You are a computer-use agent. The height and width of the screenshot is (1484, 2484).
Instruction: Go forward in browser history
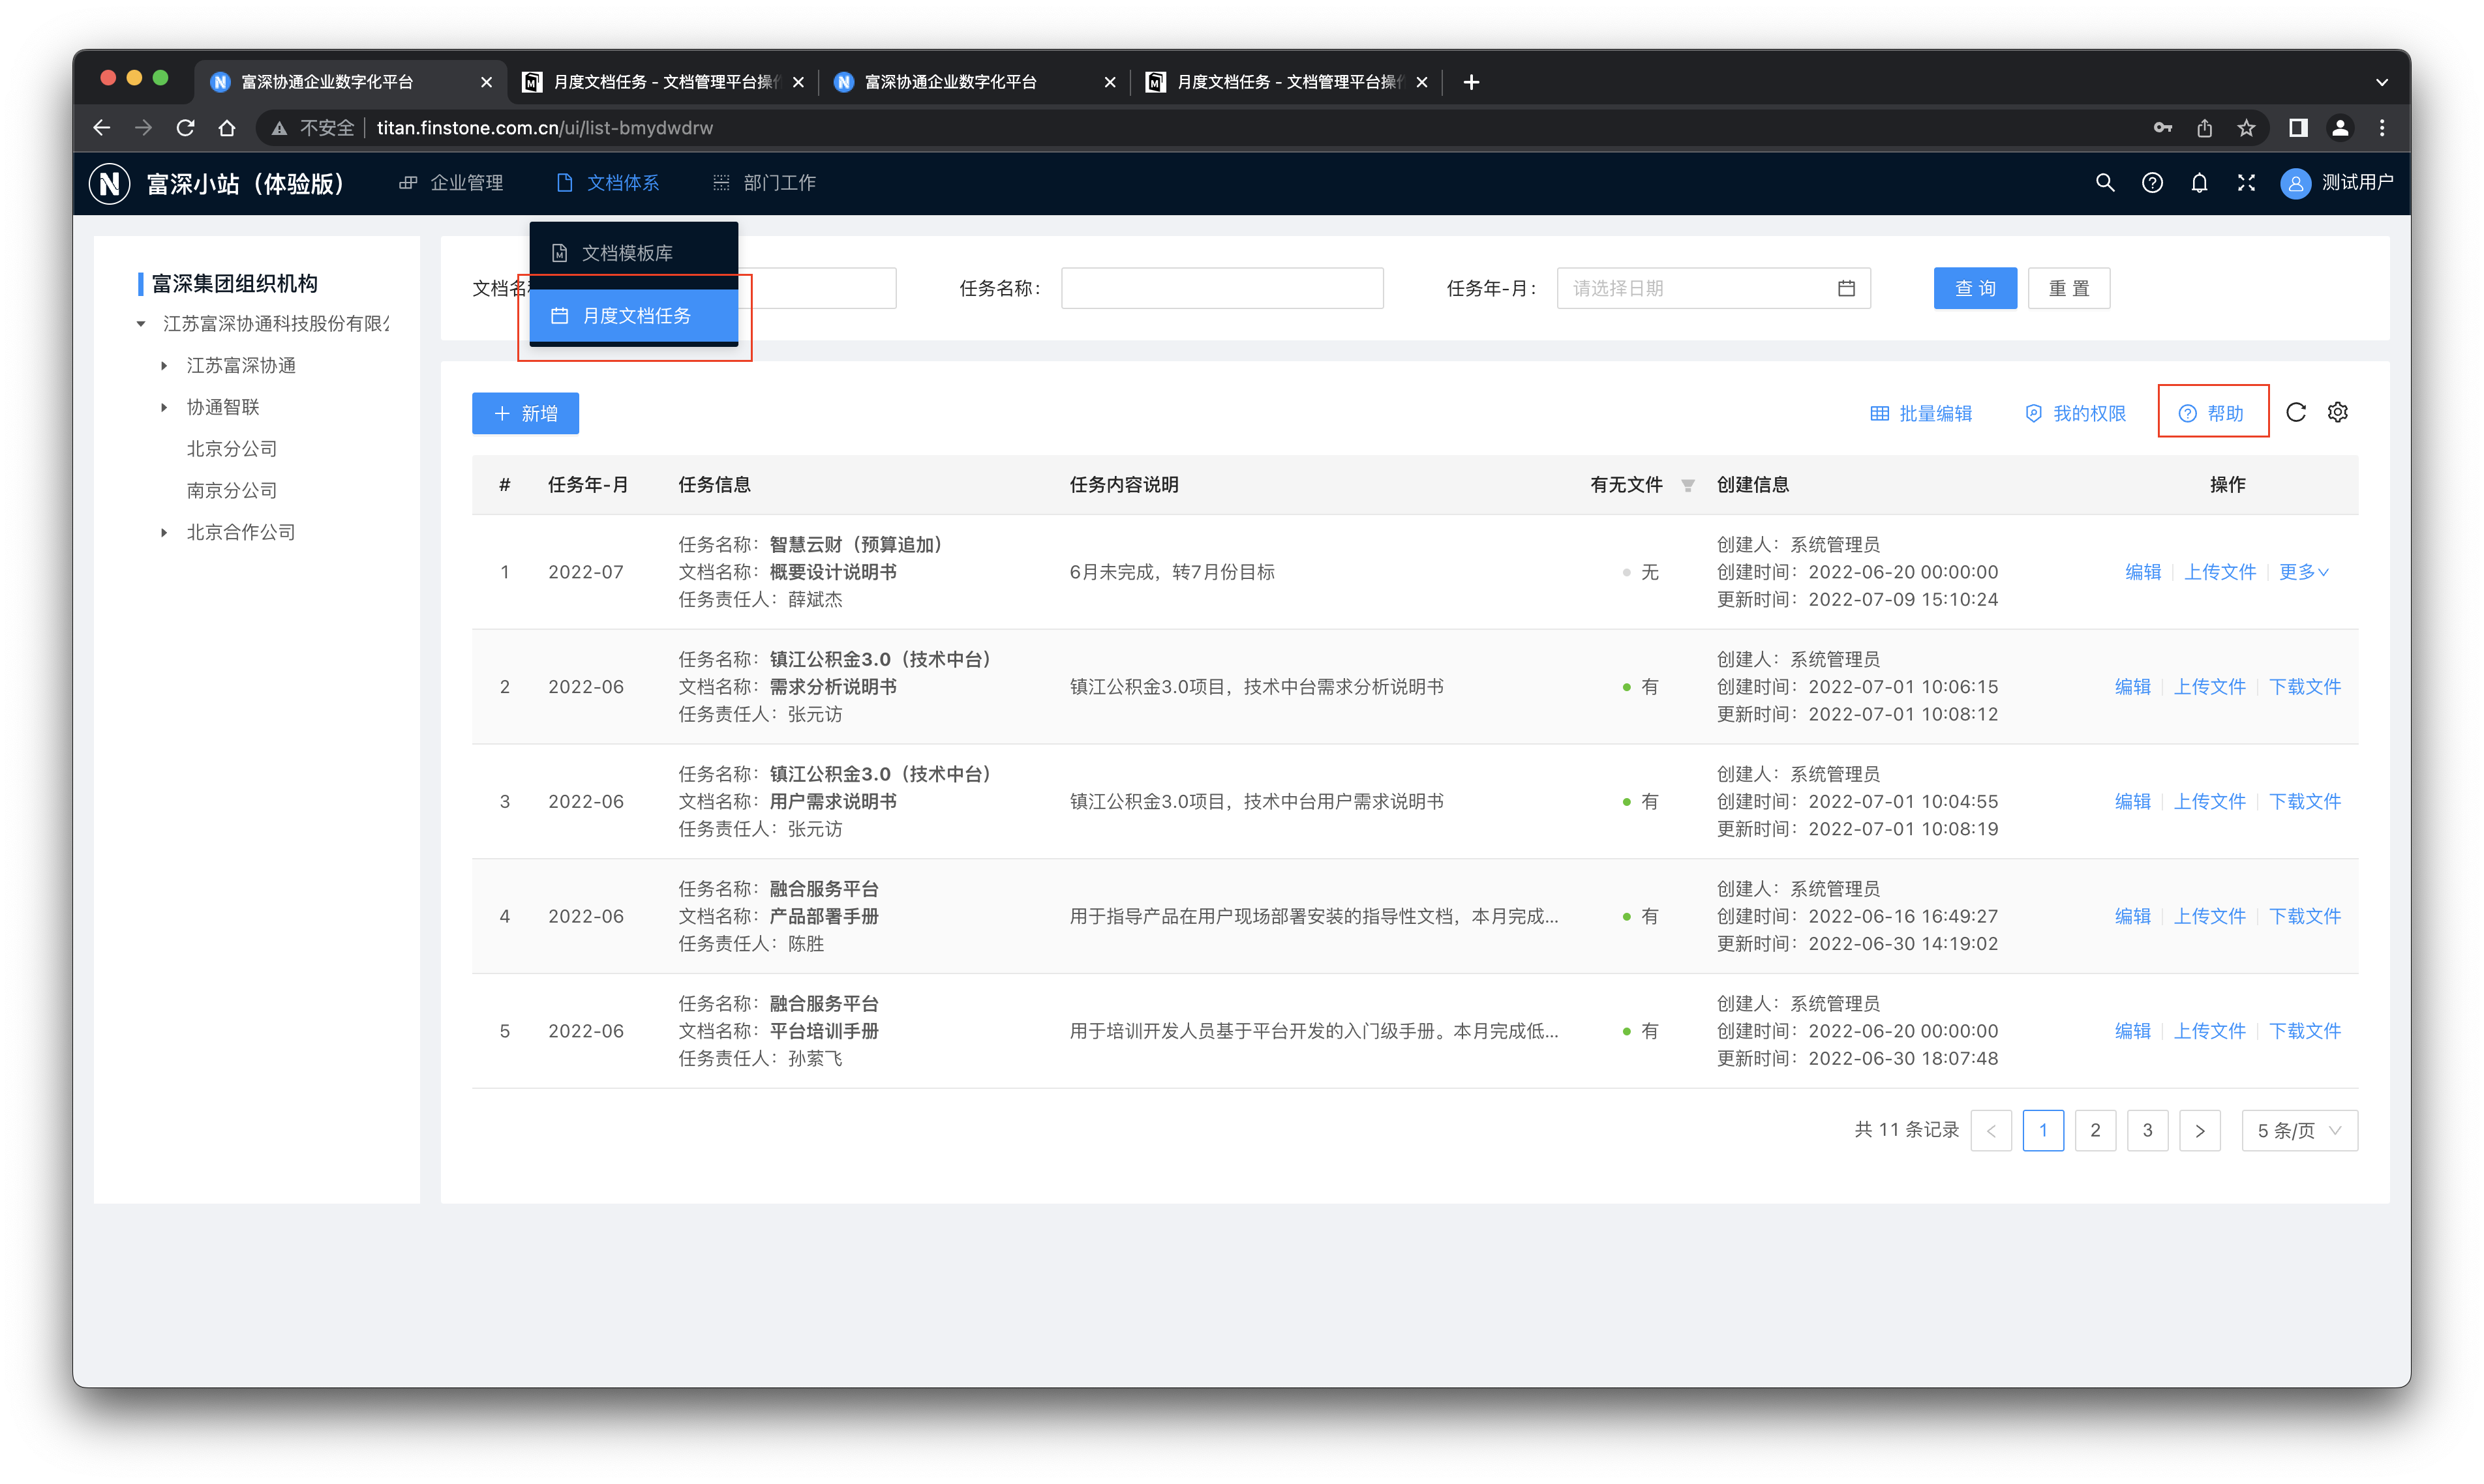(x=143, y=128)
